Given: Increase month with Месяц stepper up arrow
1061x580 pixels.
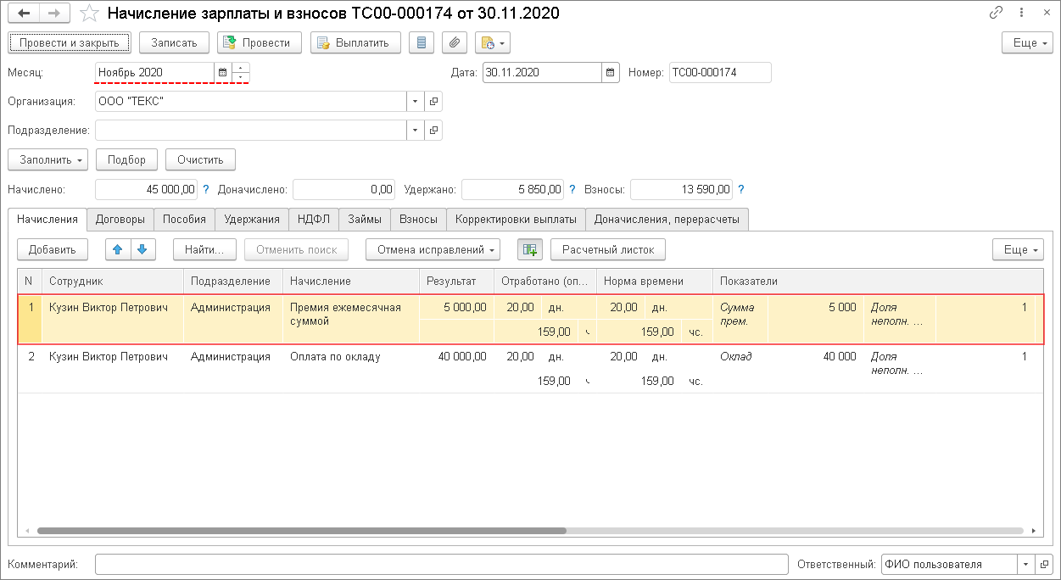Looking at the screenshot, I should click(241, 68).
